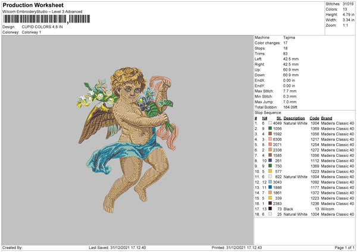Select the stitch count '4049' in stop 1
The width and height of the screenshot is (357, 252).
(277, 123)
